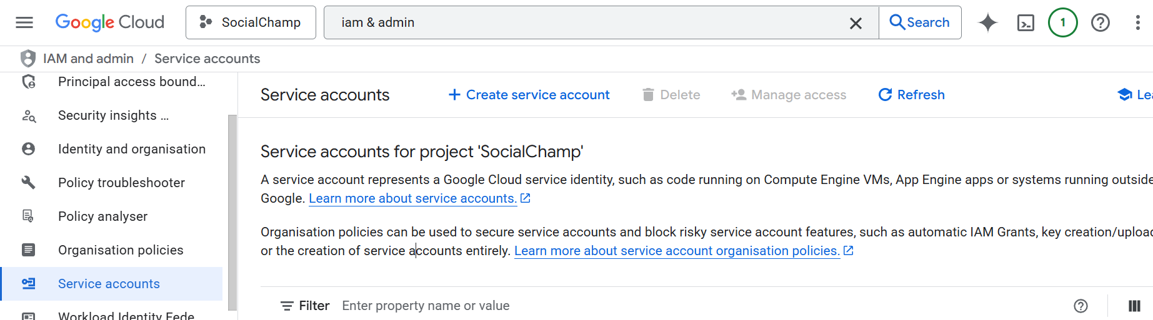Click the filter help icon in table toolbar

(x=1081, y=306)
